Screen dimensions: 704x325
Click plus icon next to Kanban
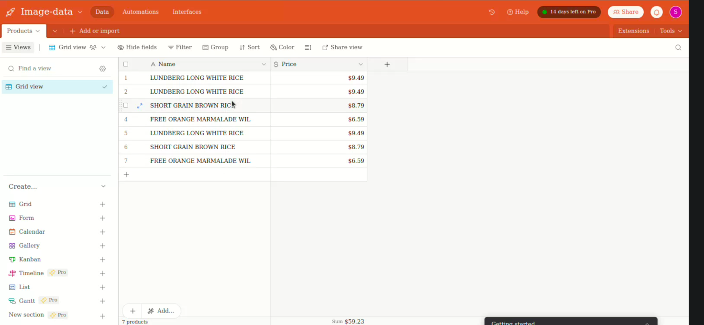pyautogui.click(x=102, y=260)
